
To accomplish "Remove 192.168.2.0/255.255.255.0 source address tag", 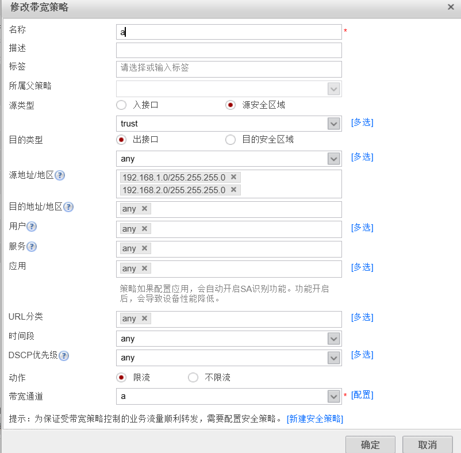I will (x=234, y=190).
